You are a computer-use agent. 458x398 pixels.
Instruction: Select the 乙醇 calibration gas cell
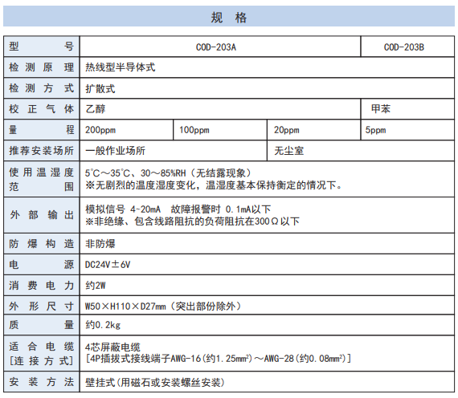coord(220,109)
